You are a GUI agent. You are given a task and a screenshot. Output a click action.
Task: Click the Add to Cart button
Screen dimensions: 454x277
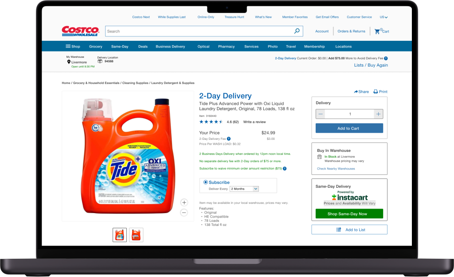pos(349,128)
